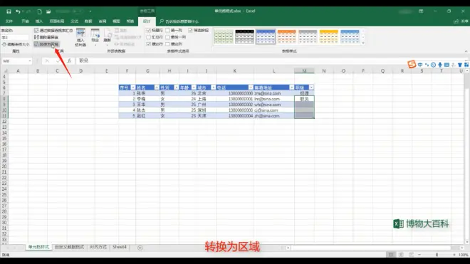470x264 pixels.
Task: Open the 自定义数据格式 sheet tab
Action: pos(69,247)
